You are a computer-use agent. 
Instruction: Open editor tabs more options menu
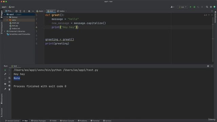[x=212, y=11]
